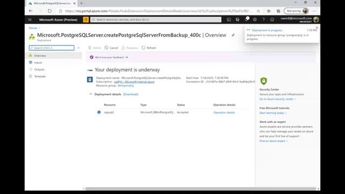
Task: Open portal settings gear
Action: pyautogui.click(x=255, y=19)
